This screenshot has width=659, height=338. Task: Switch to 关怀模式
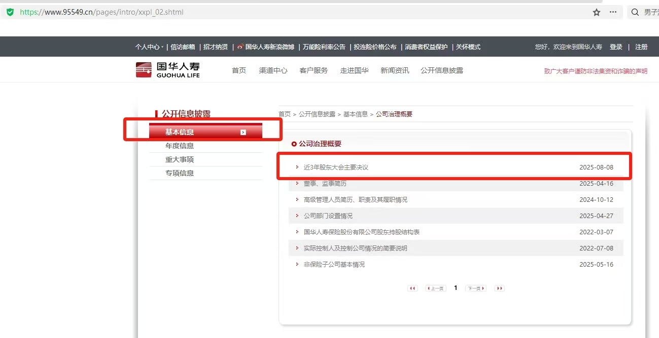[x=468, y=47]
